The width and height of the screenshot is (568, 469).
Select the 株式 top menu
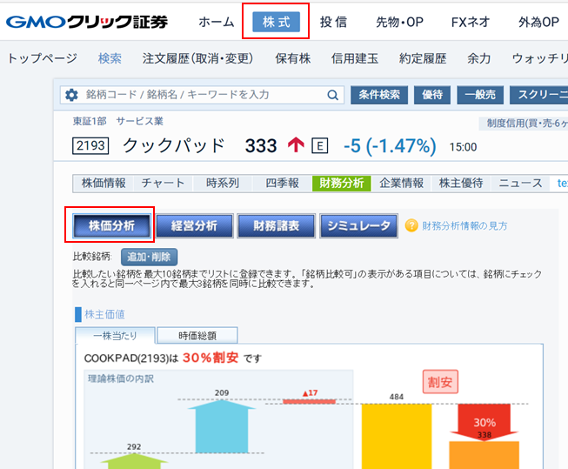276,22
